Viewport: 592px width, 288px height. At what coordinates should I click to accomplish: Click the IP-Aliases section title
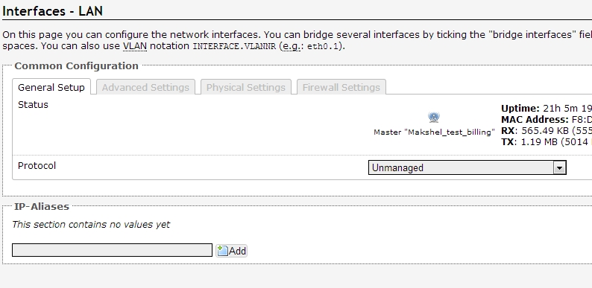click(x=42, y=206)
